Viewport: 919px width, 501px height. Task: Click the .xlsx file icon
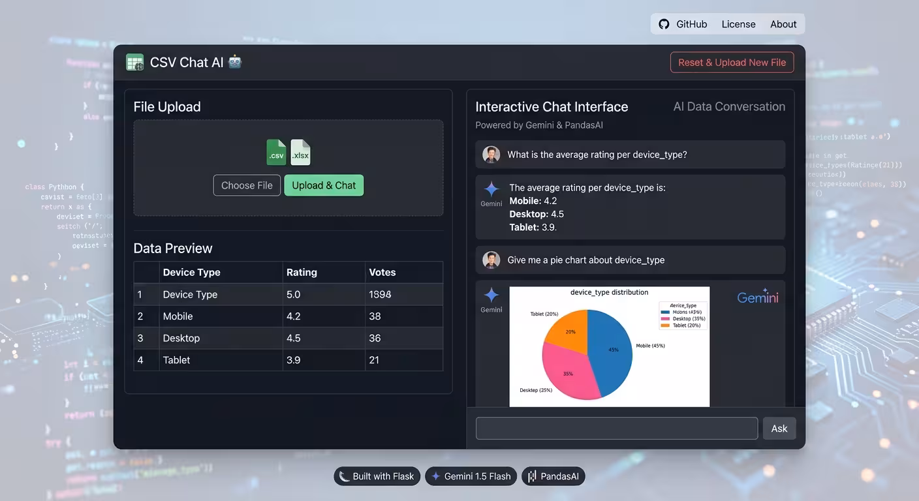coord(300,152)
